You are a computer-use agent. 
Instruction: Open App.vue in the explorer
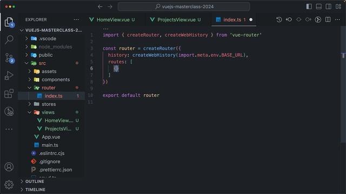(x=51, y=137)
